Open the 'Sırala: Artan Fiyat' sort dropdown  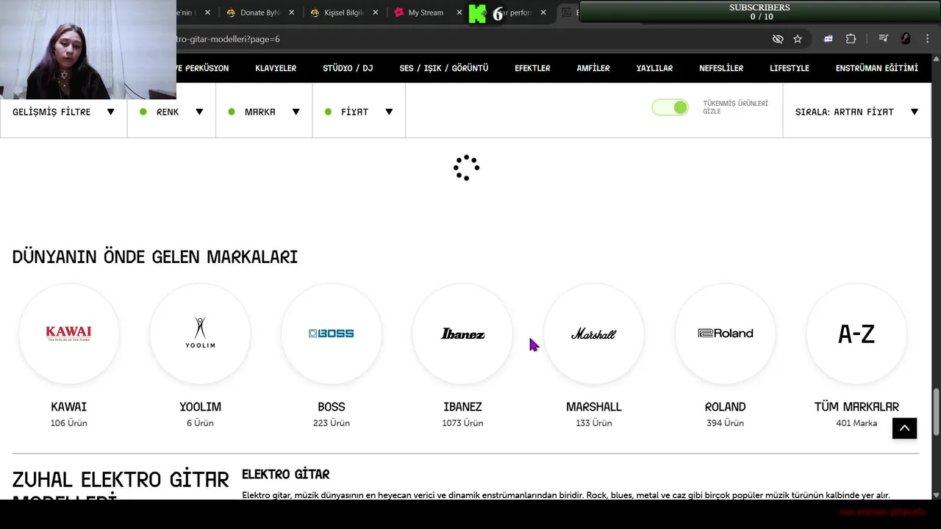point(856,112)
